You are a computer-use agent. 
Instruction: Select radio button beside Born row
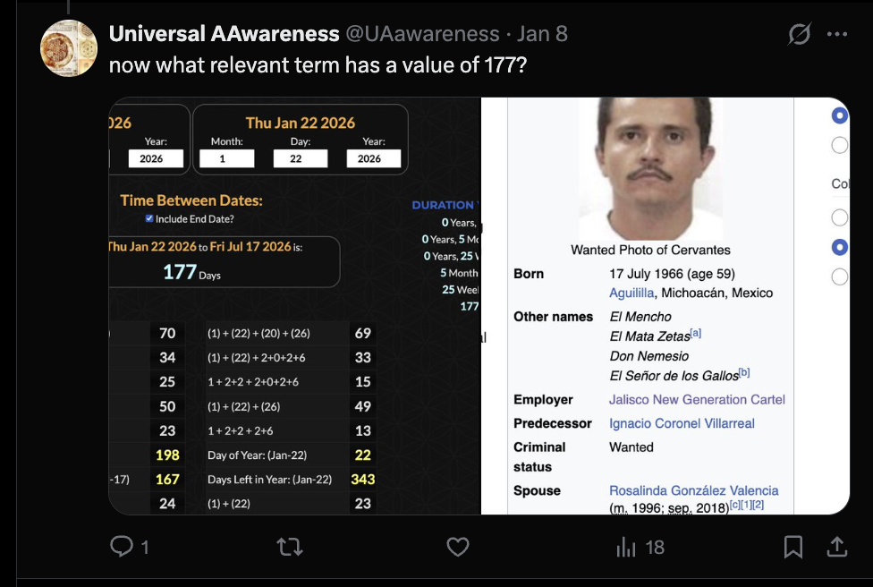pos(840,276)
